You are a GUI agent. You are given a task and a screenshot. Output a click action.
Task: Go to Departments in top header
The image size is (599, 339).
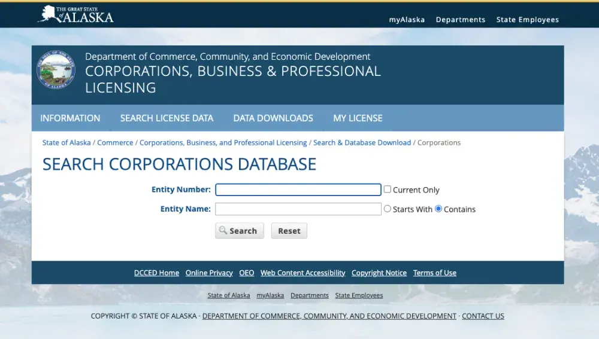(460, 20)
